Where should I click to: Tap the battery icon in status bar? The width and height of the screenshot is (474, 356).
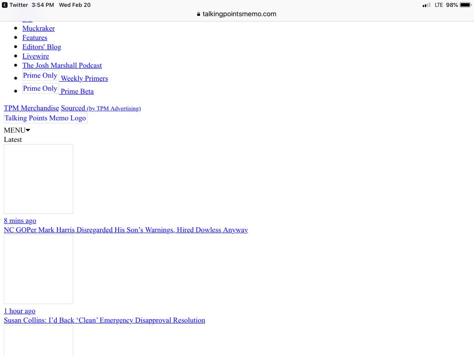click(466, 5)
